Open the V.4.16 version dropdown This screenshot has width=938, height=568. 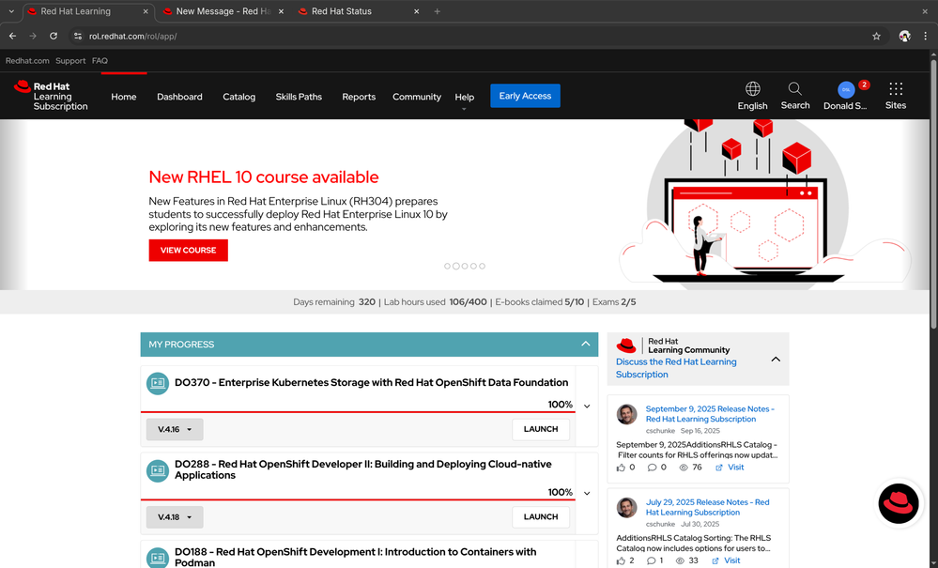point(175,429)
